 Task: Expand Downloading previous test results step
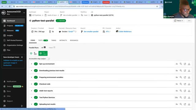(x=32, y=71)
